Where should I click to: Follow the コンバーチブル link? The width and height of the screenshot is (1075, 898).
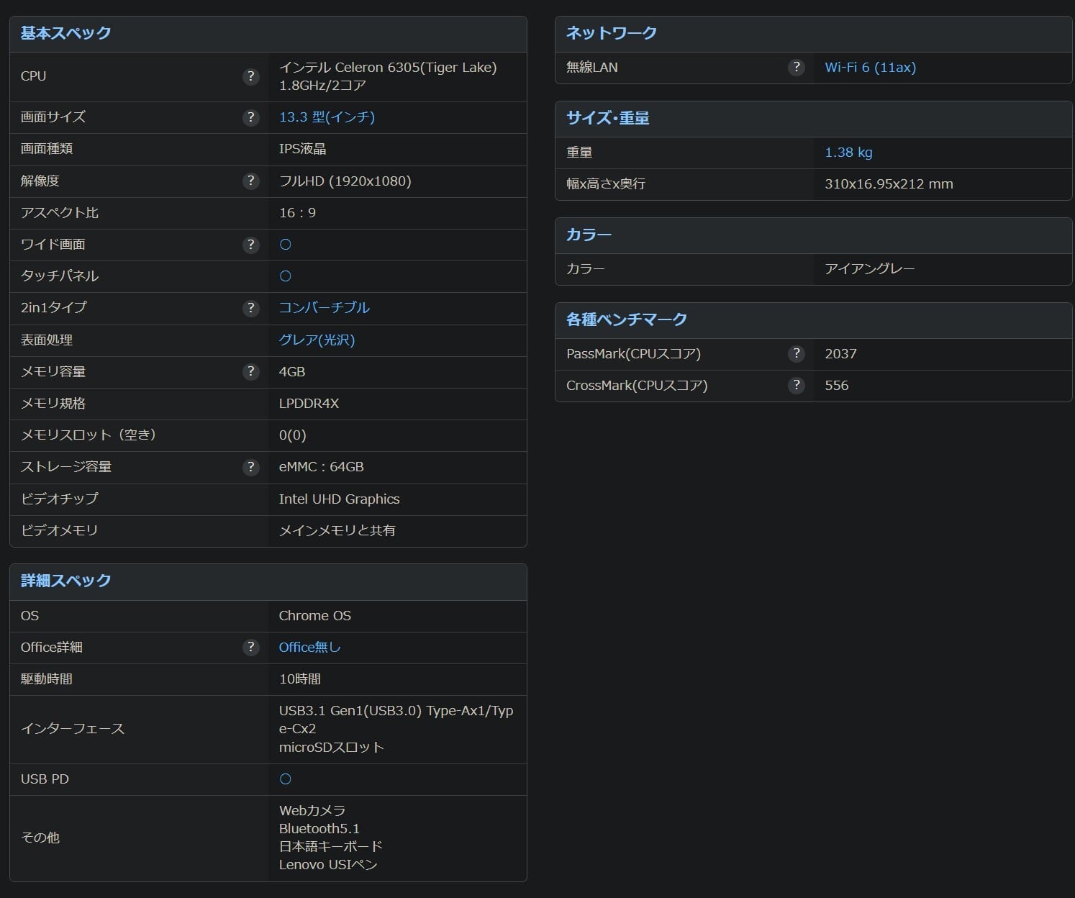324,308
